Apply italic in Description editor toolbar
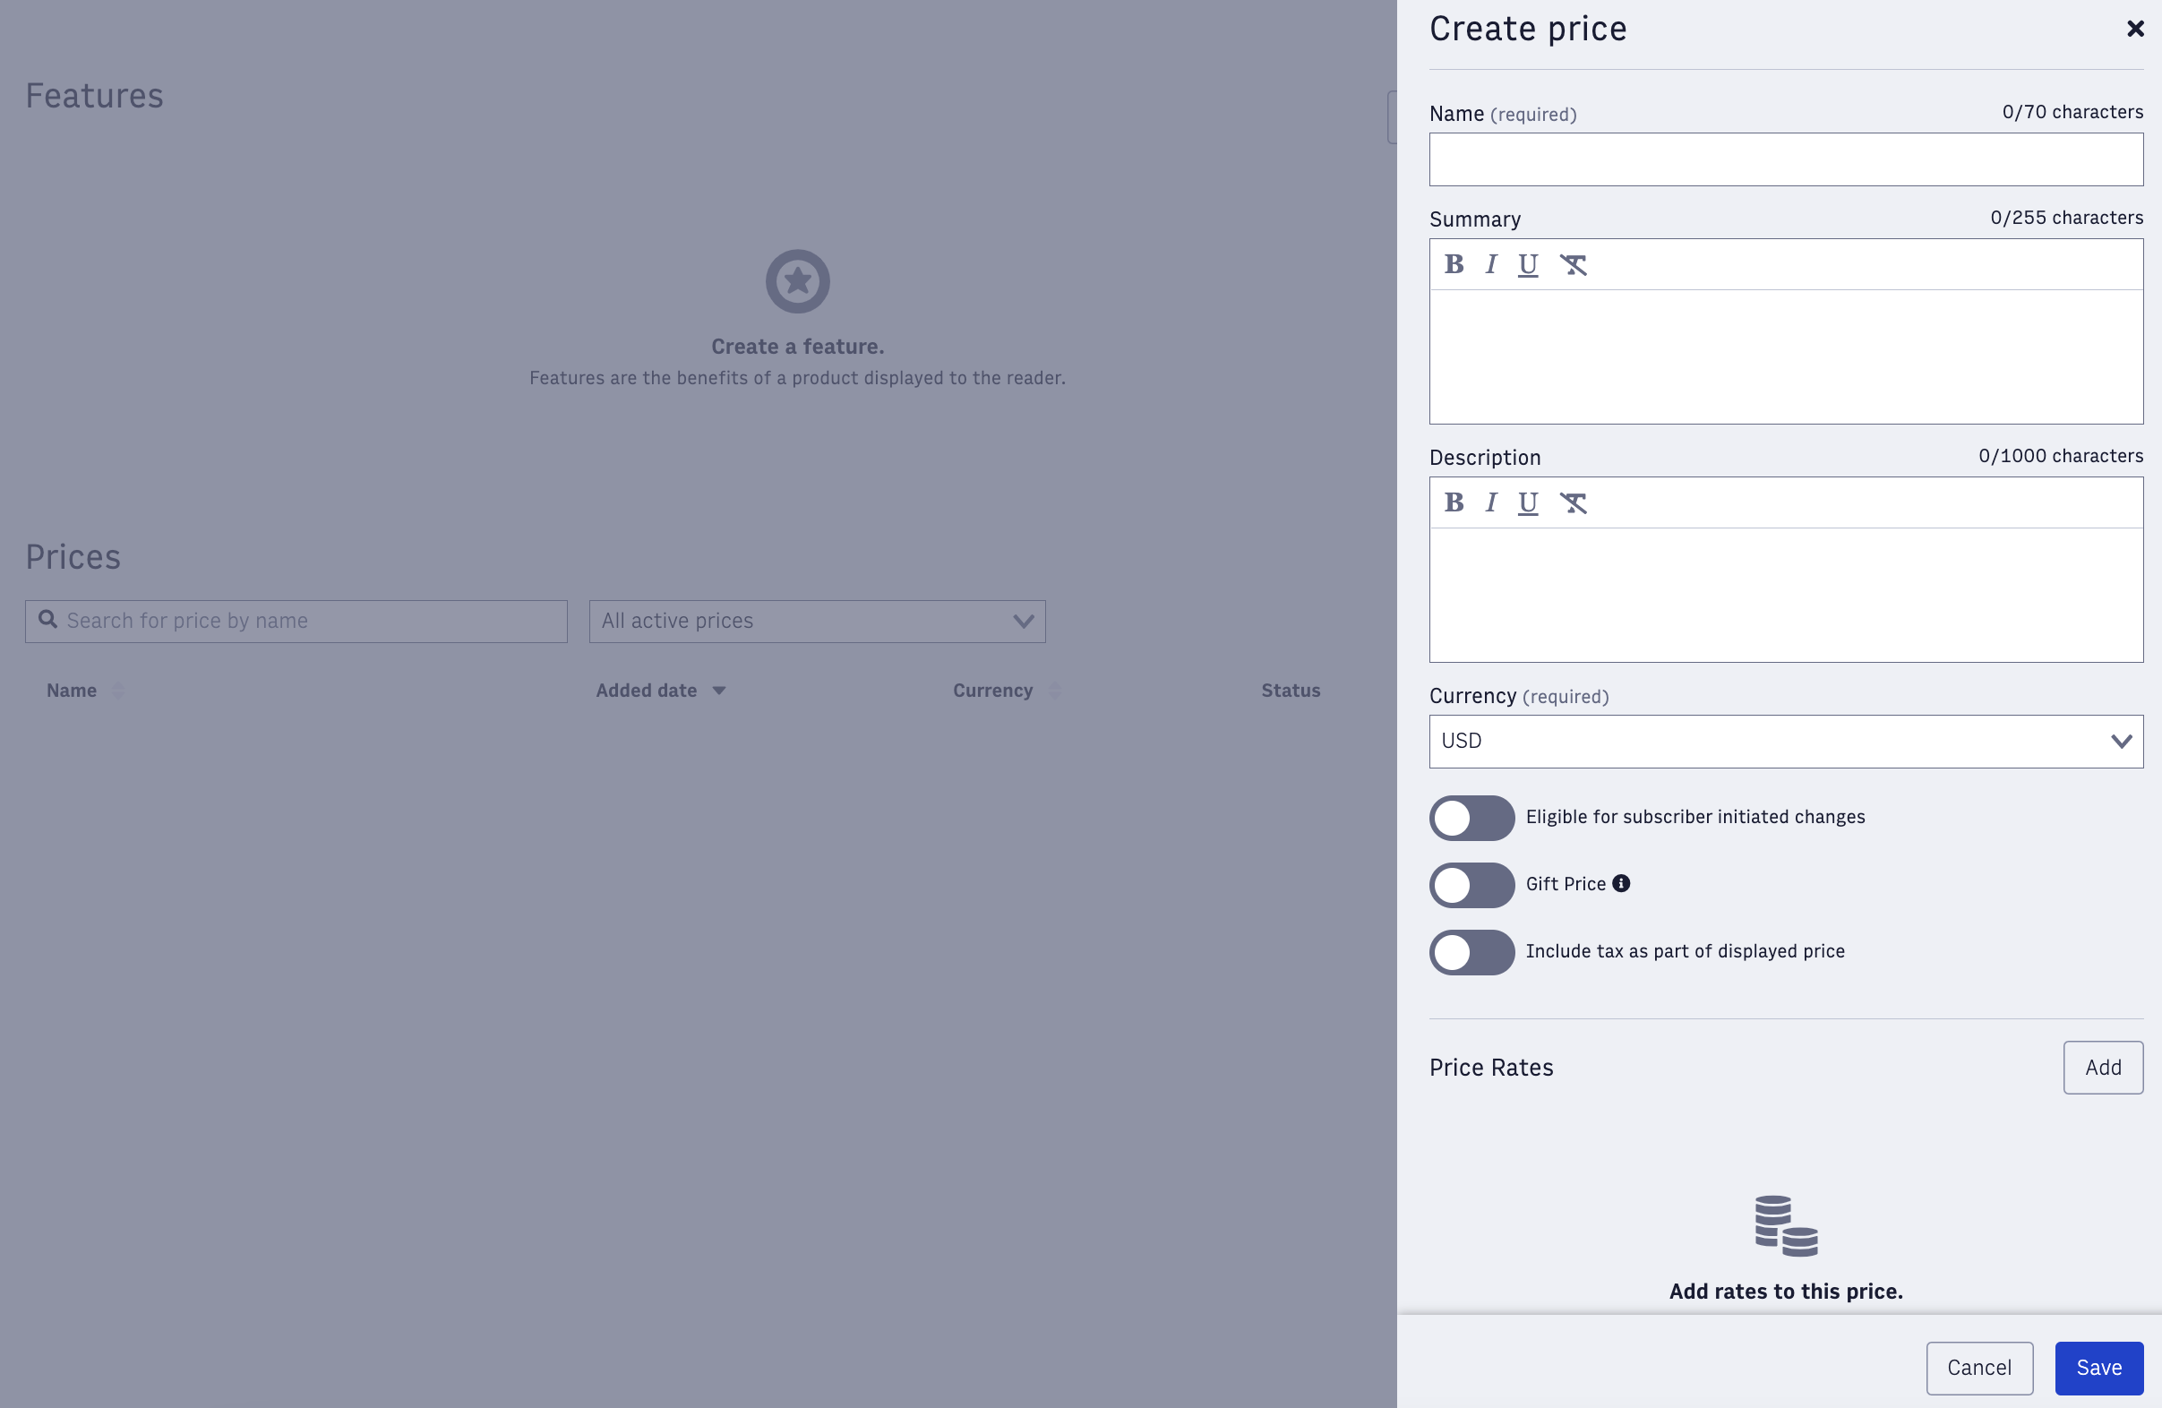 pyautogui.click(x=1490, y=502)
